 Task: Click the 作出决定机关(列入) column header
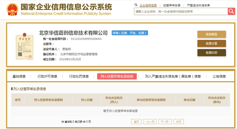click(x=114, y=100)
